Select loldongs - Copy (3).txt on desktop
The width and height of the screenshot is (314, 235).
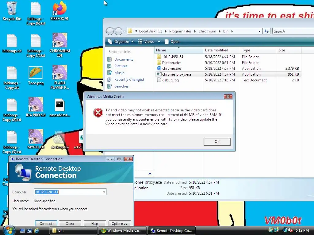12,142
